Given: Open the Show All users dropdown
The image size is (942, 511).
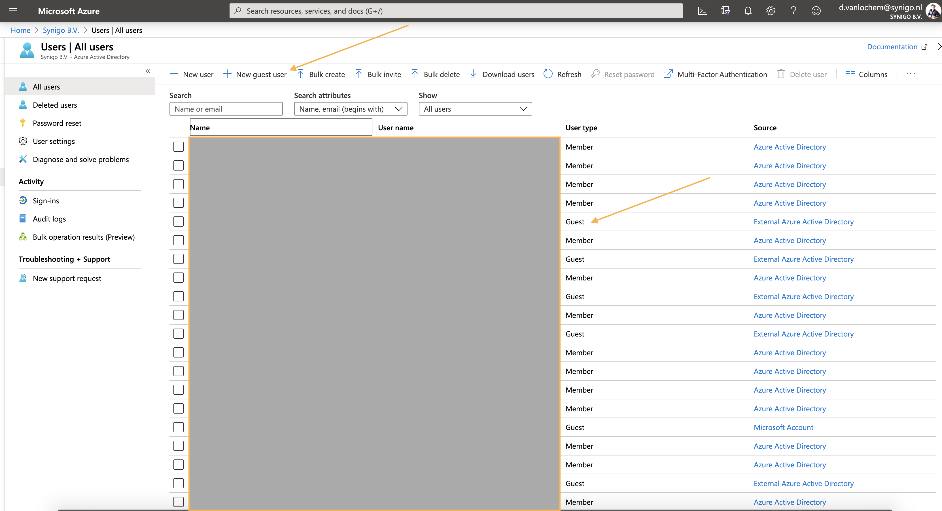Looking at the screenshot, I should tap(475, 109).
